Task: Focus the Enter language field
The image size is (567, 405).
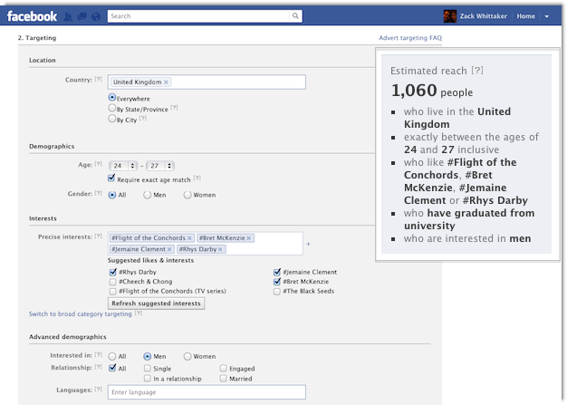Action: tap(207, 392)
